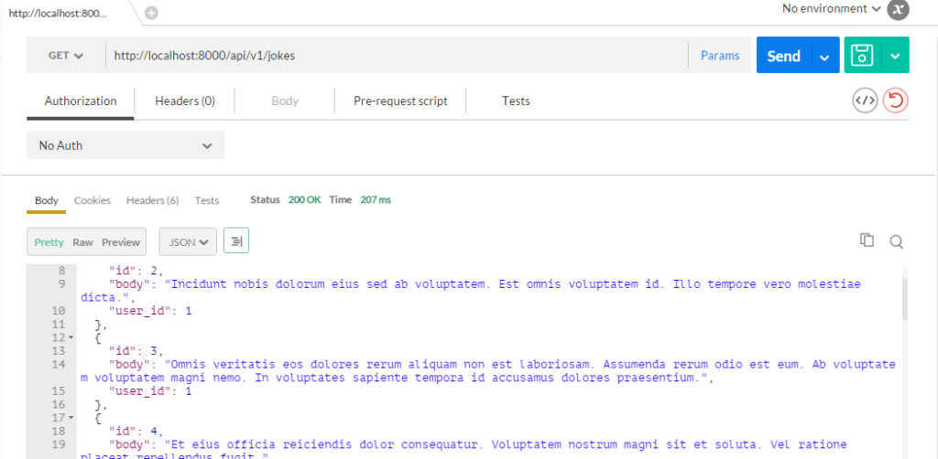Click the red reset request icon

895,101
